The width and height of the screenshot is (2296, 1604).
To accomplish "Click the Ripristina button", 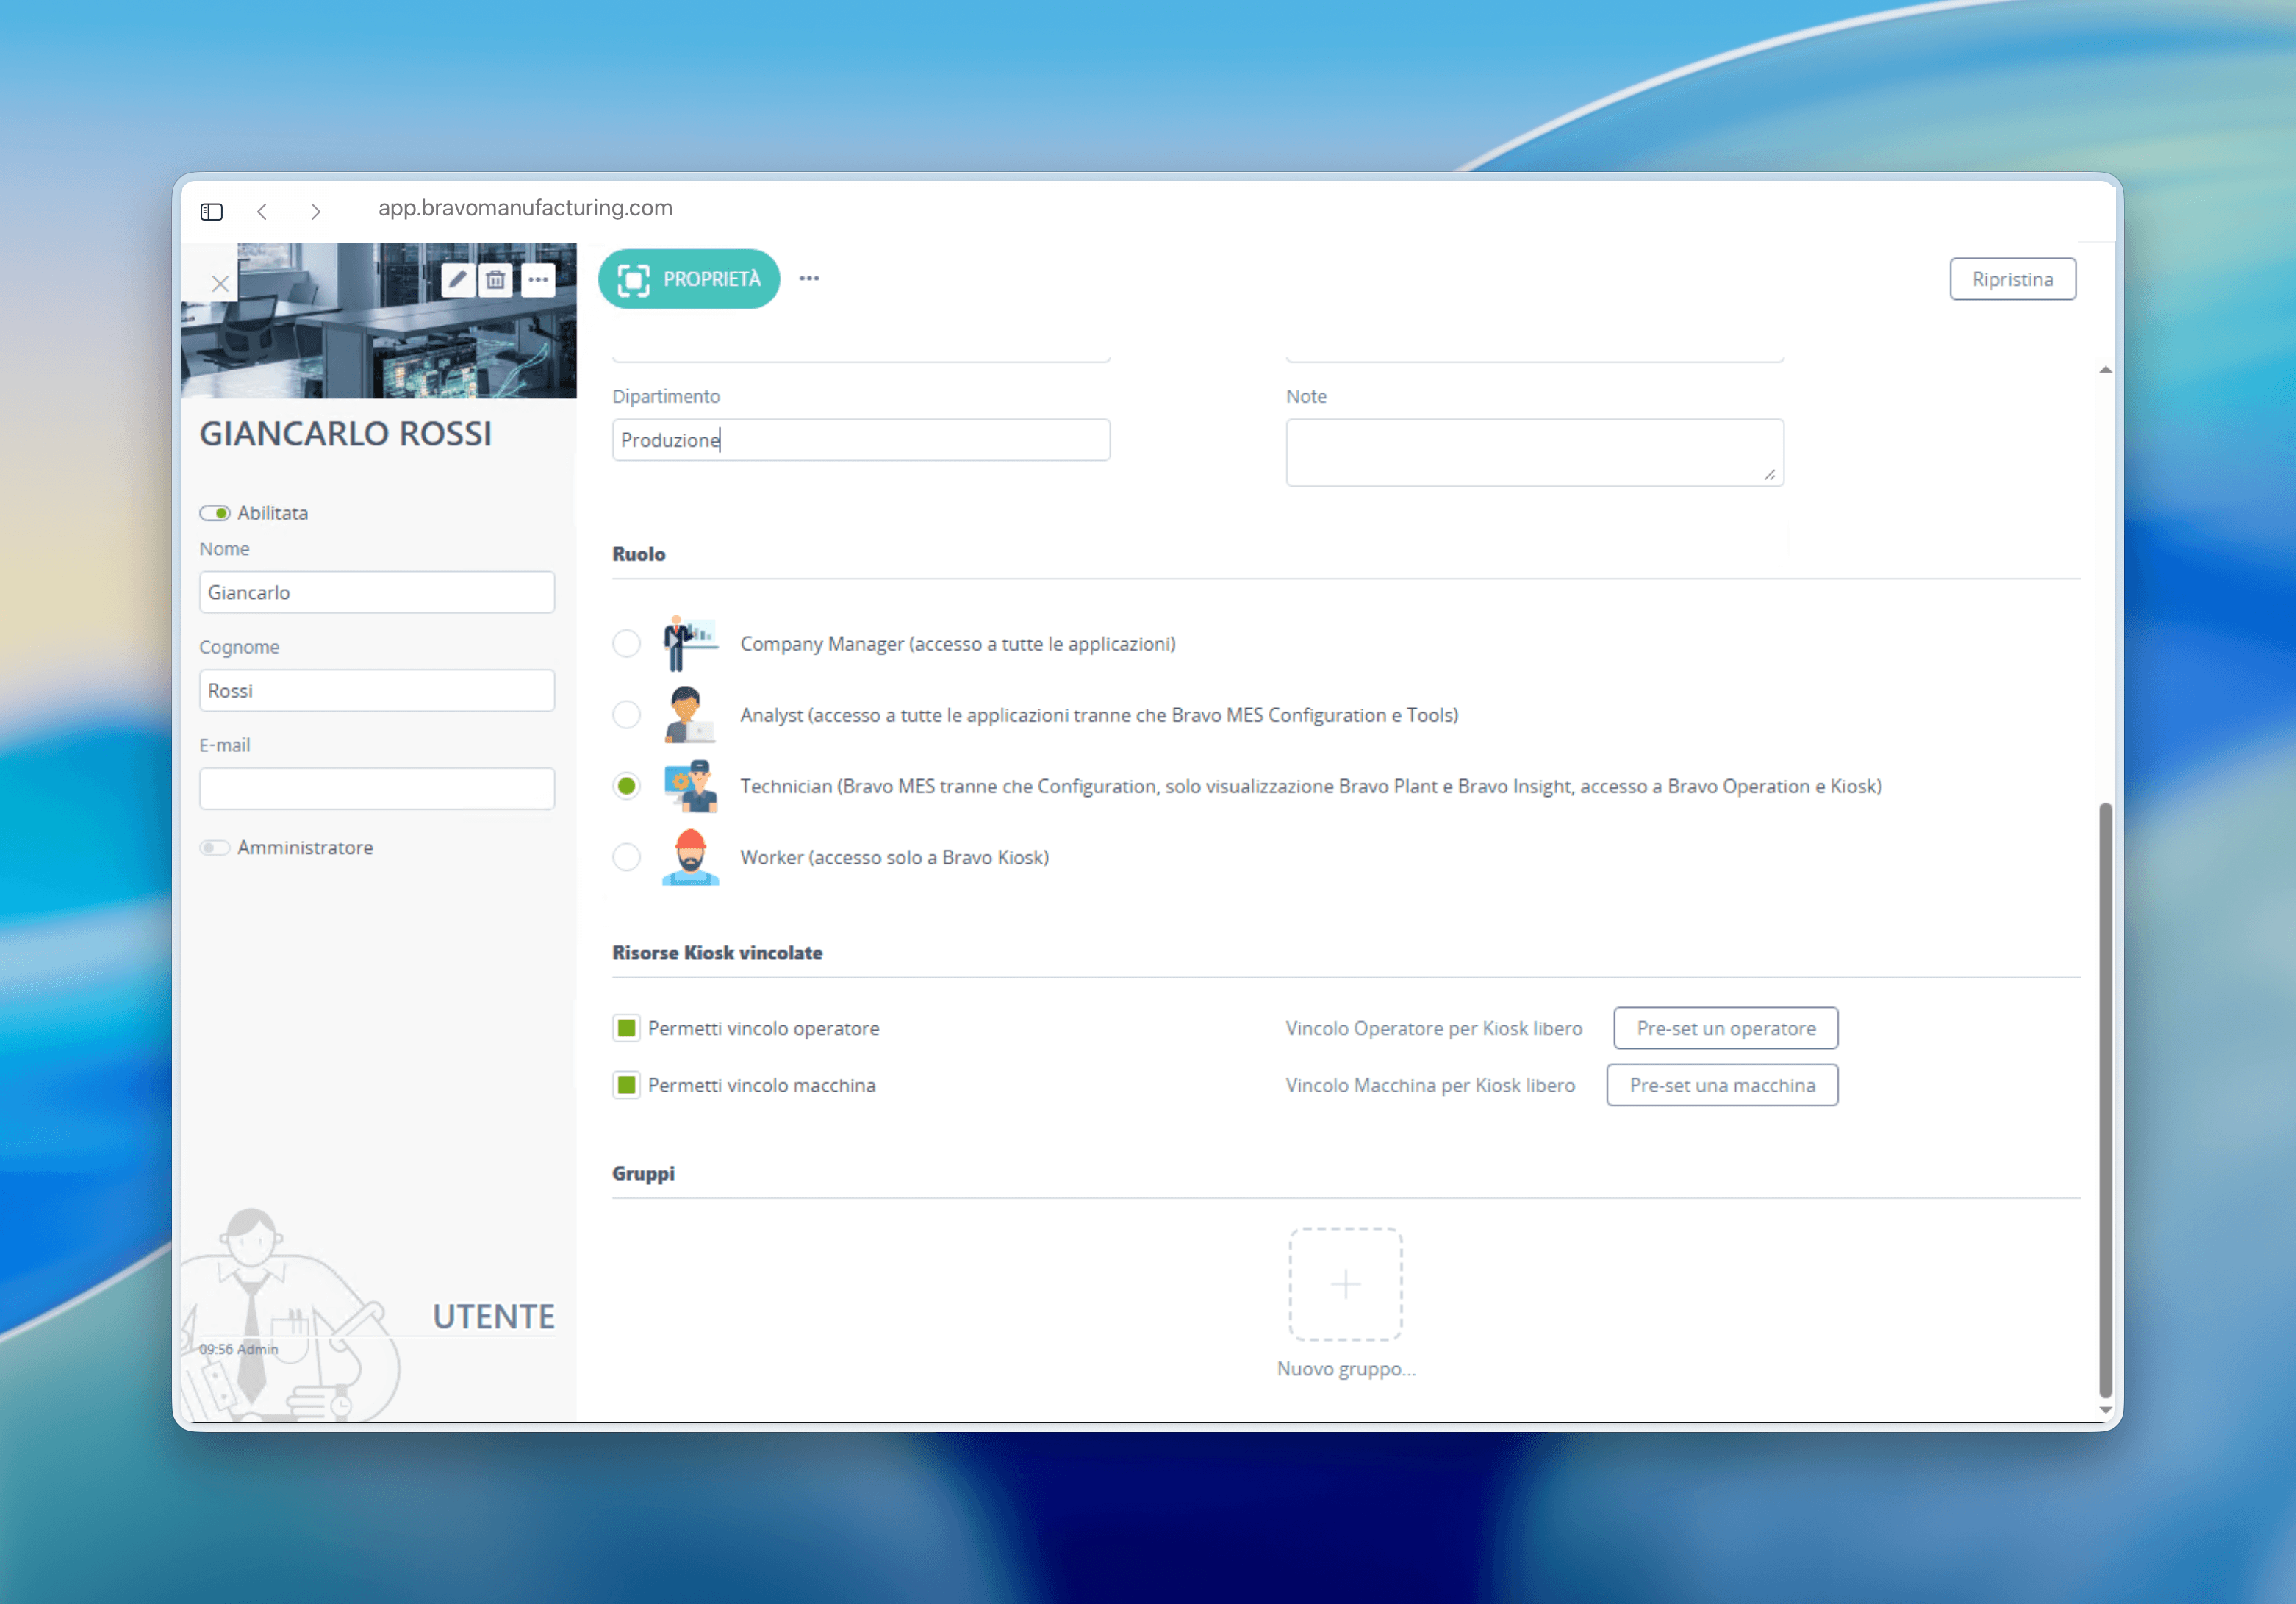I will (x=2012, y=279).
